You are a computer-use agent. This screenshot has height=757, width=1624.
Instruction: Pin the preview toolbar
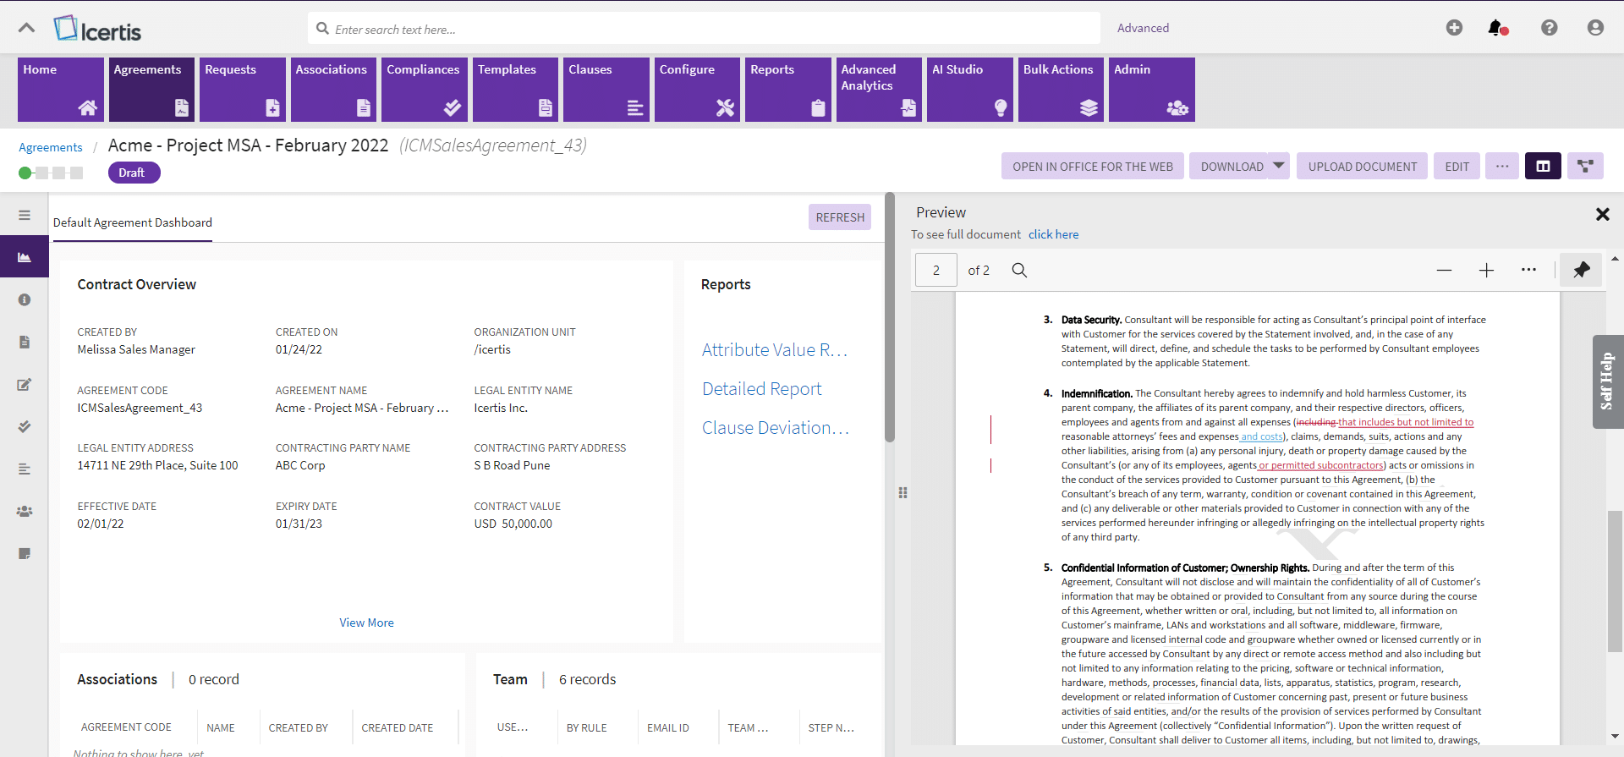(x=1581, y=270)
